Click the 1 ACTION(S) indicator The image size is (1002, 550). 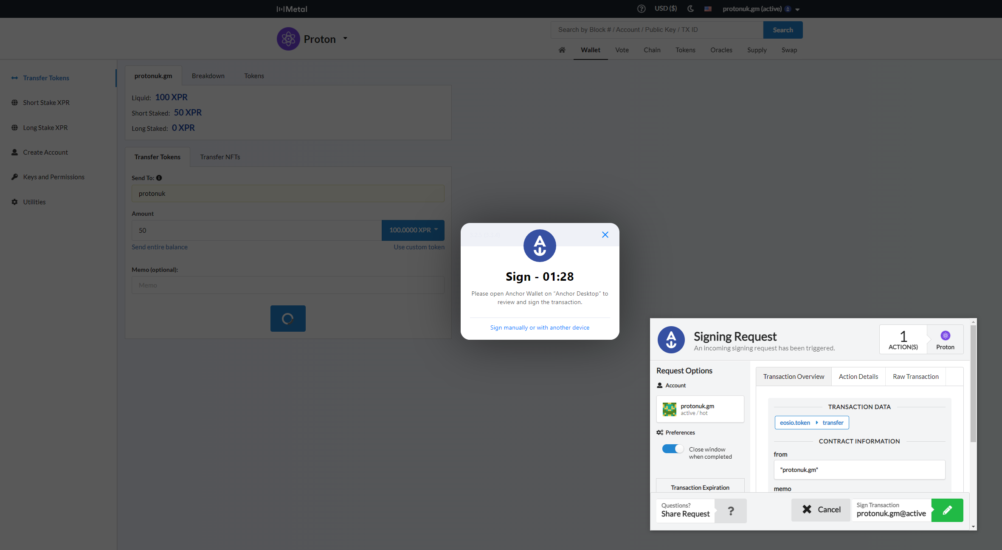903,340
